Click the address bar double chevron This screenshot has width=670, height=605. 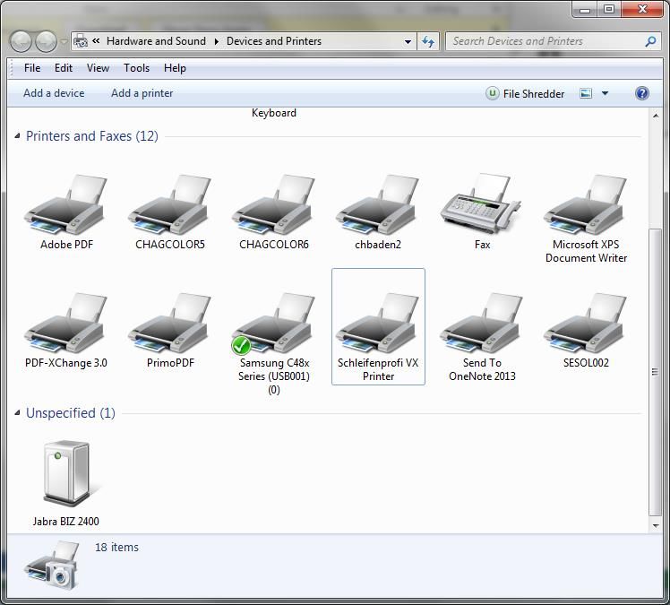96,40
